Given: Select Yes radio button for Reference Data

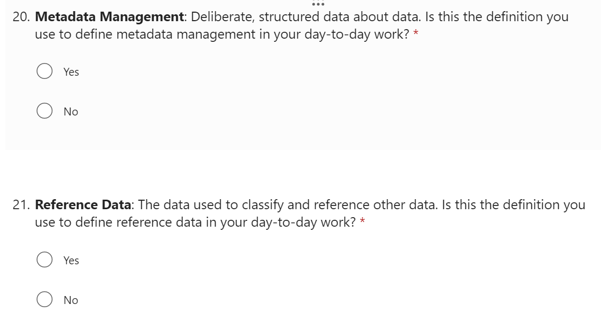Looking at the screenshot, I should 44,260.
